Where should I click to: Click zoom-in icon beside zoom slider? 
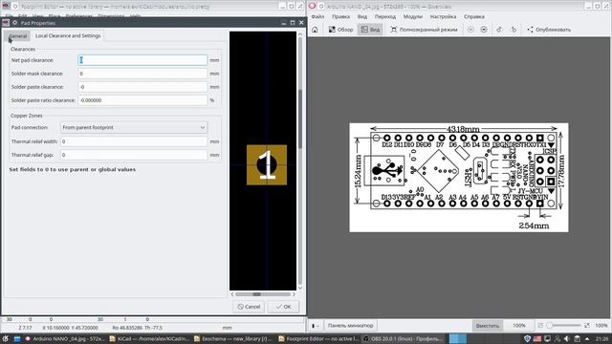[x=587, y=325]
